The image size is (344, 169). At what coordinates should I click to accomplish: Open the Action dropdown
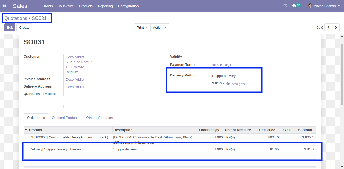[160, 27]
